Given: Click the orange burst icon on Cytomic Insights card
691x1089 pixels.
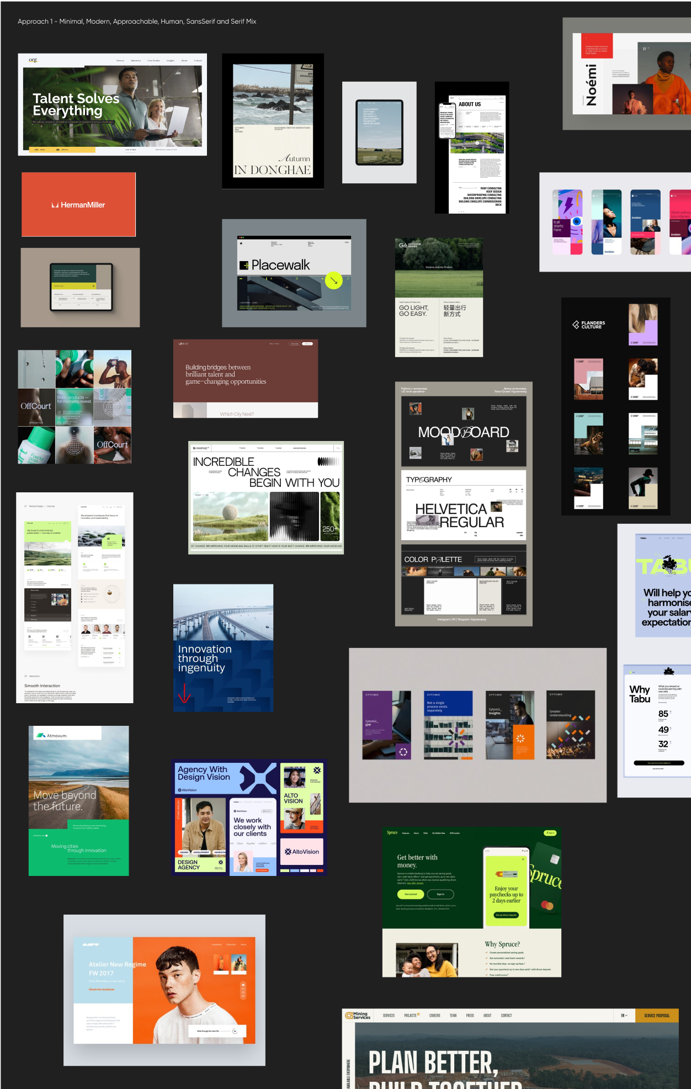Looking at the screenshot, I should point(519,738).
